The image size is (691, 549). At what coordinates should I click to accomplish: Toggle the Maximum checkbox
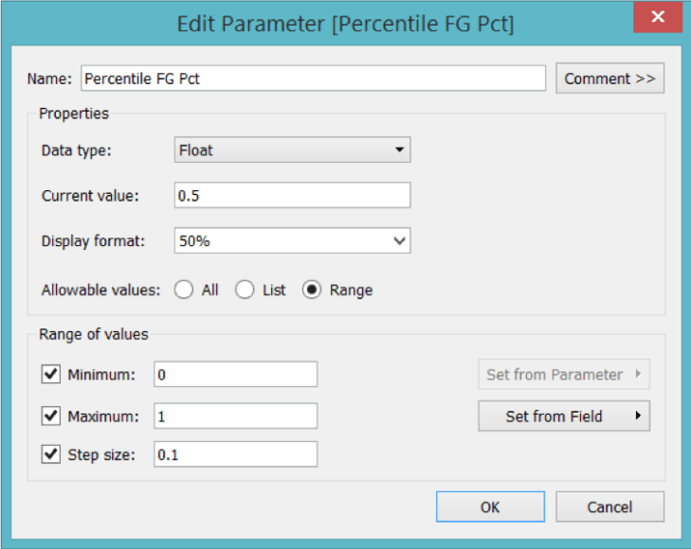(51, 416)
